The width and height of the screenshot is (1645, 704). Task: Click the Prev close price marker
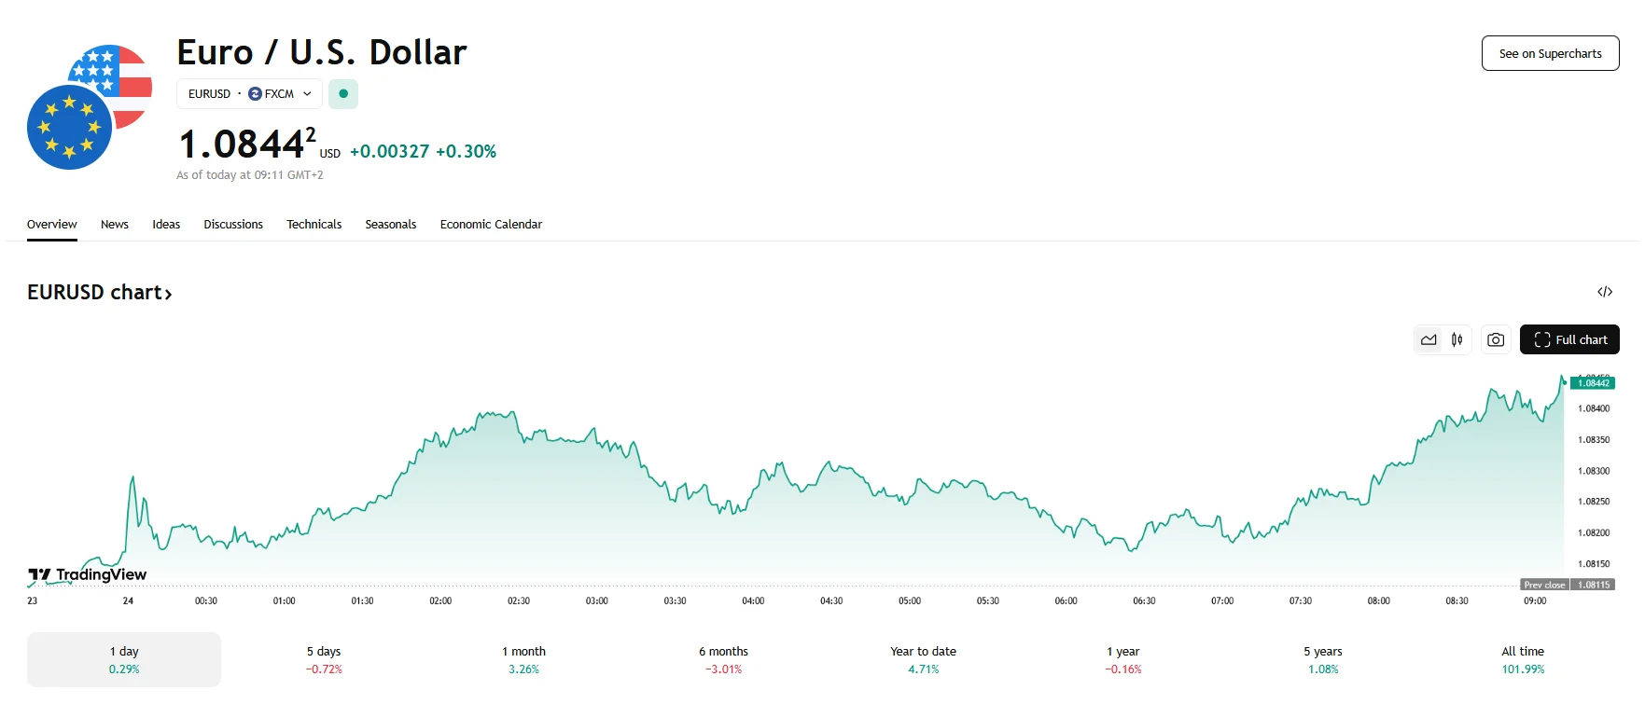coord(1568,585)
